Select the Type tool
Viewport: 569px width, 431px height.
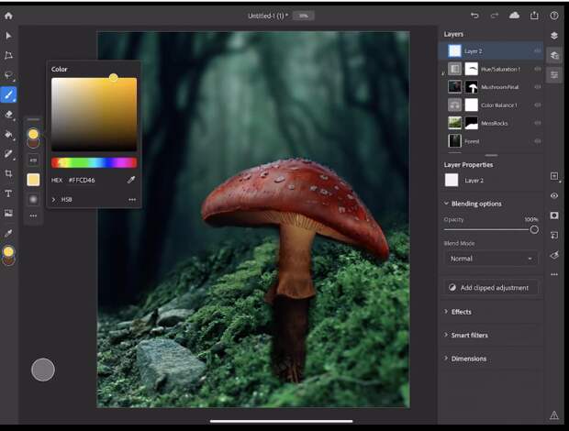coord(9,193)
